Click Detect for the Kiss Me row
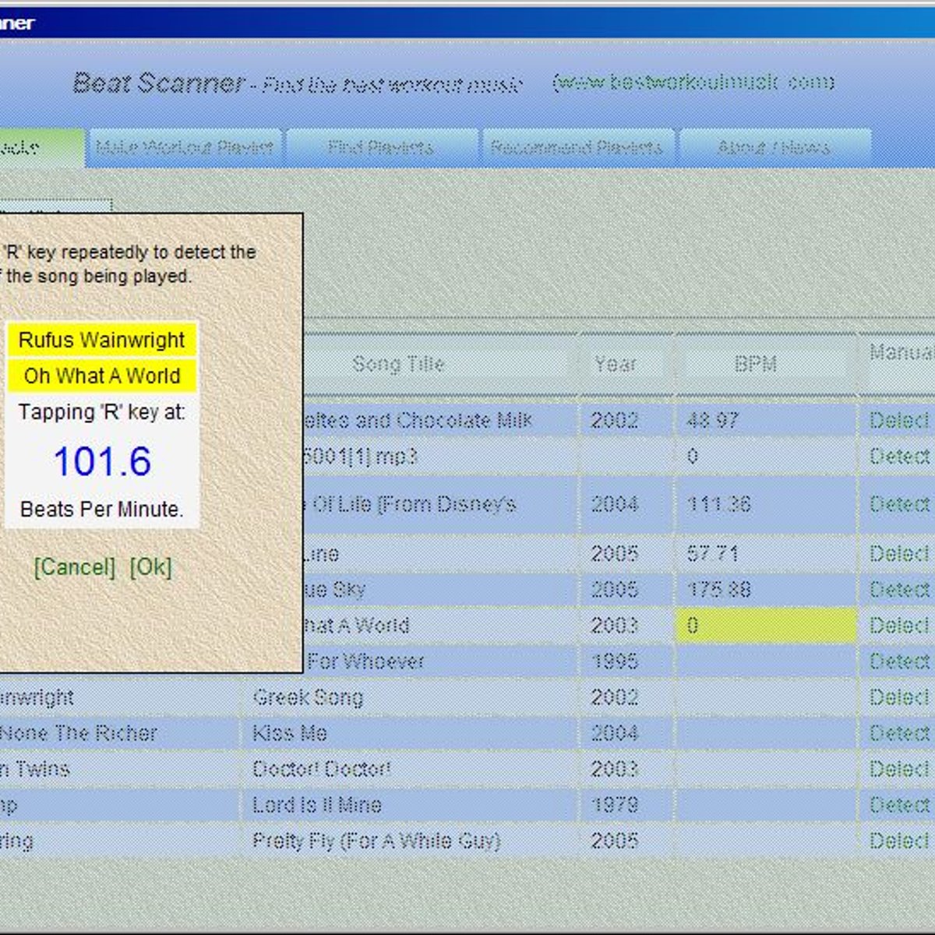The width and height of the screenshot is (935, 935). point(899,732)
